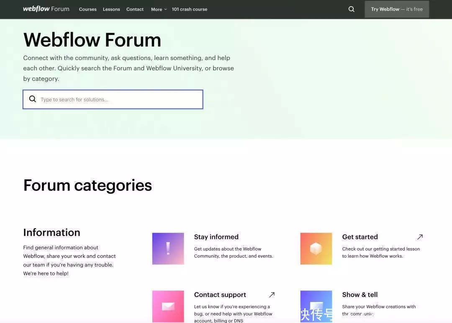Go to the Lessons page

[x=111, y=9]
